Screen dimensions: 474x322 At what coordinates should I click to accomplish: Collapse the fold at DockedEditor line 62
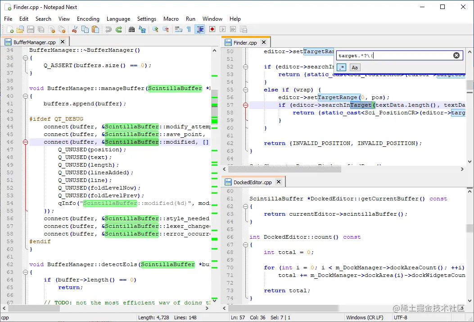pos(245,207)
